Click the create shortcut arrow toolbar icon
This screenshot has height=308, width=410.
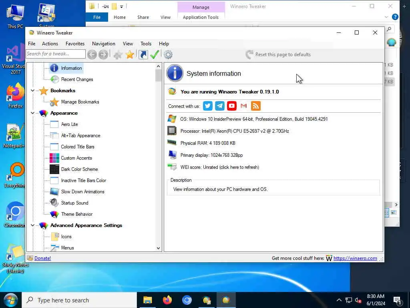tap(143, 55)
